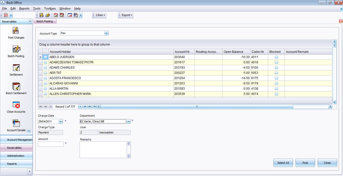Open the Reports menu
Screen dimensions: 343x176
(24, 9)
